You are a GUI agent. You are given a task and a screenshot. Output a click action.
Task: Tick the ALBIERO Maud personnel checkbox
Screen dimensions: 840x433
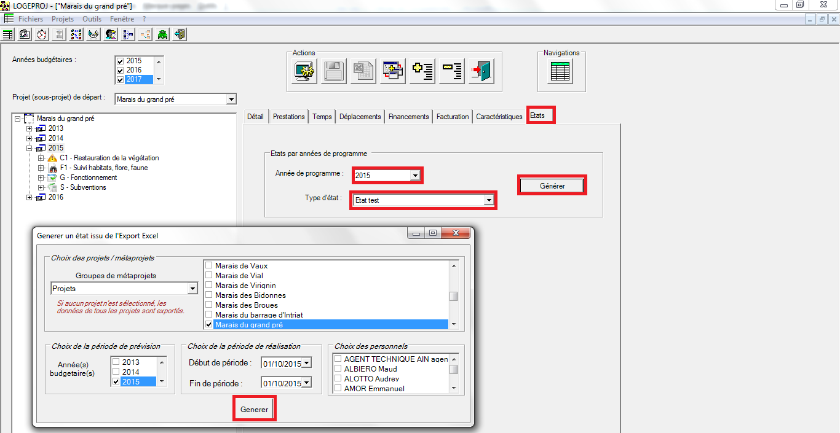coord(338,369)
